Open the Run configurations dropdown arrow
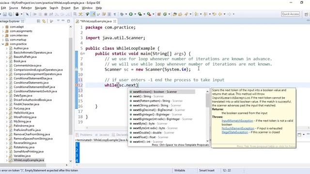 (x=135, y=14)
